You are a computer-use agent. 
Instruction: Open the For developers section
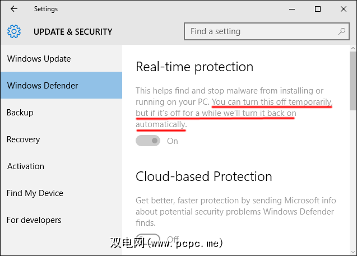click(x=34, y=220)
